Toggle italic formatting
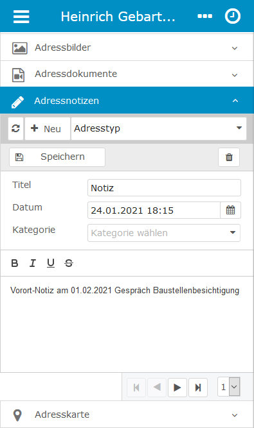The image size is (254, 428). coord(33,263)
